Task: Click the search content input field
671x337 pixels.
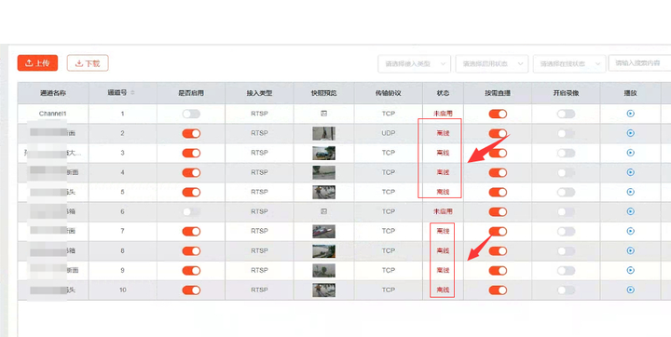Action: coord(639,63)
